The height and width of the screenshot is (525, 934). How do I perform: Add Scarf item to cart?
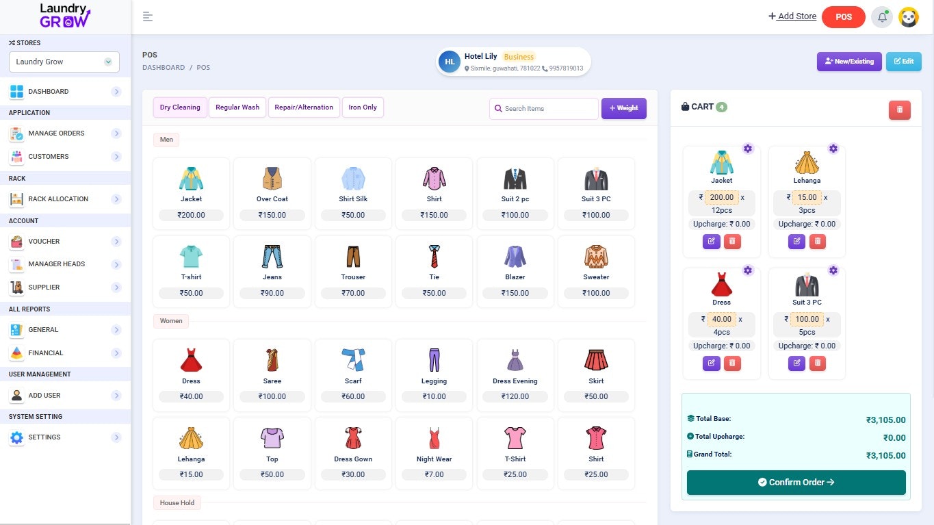click(x=353, y=375)
